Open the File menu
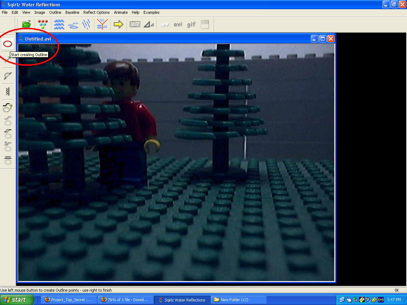Image resolution: width=407 pixels, height=305 pixels. click(x=5, y=12)
